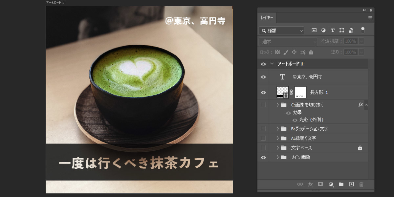The width and height of the screenshot is (394, 197).
Task: Filter layers by smart object icon
Action: tap(351, 31)
